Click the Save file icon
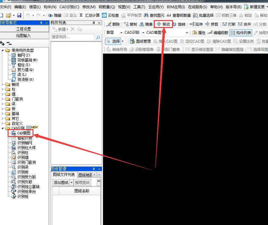This screenshot has width=268, height=225. coord(19,15)
